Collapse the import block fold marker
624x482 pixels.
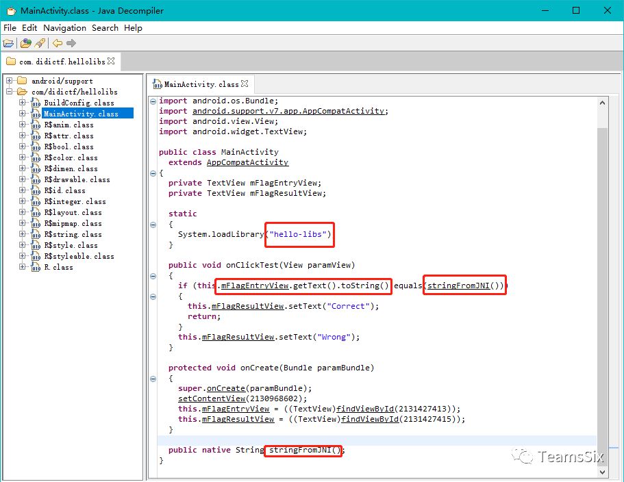[x=153, y=101]
